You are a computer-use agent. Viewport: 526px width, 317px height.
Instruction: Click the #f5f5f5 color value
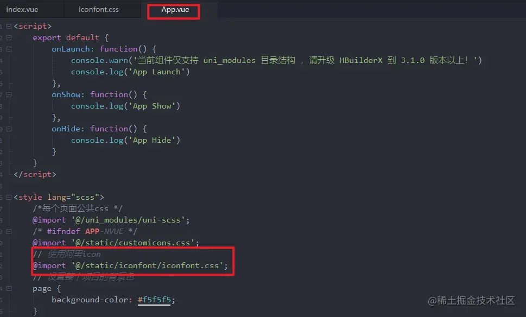point(154,300)
